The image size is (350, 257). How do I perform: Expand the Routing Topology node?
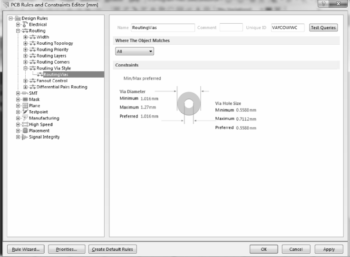coord(26,43)
